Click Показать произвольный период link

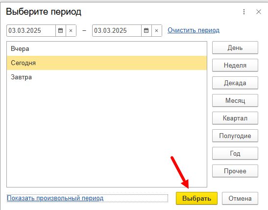55,198
